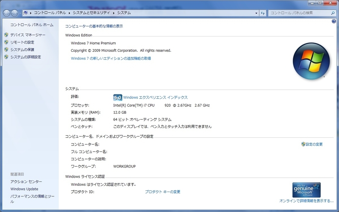Open システムの保護 link

[x=22, y=50]
